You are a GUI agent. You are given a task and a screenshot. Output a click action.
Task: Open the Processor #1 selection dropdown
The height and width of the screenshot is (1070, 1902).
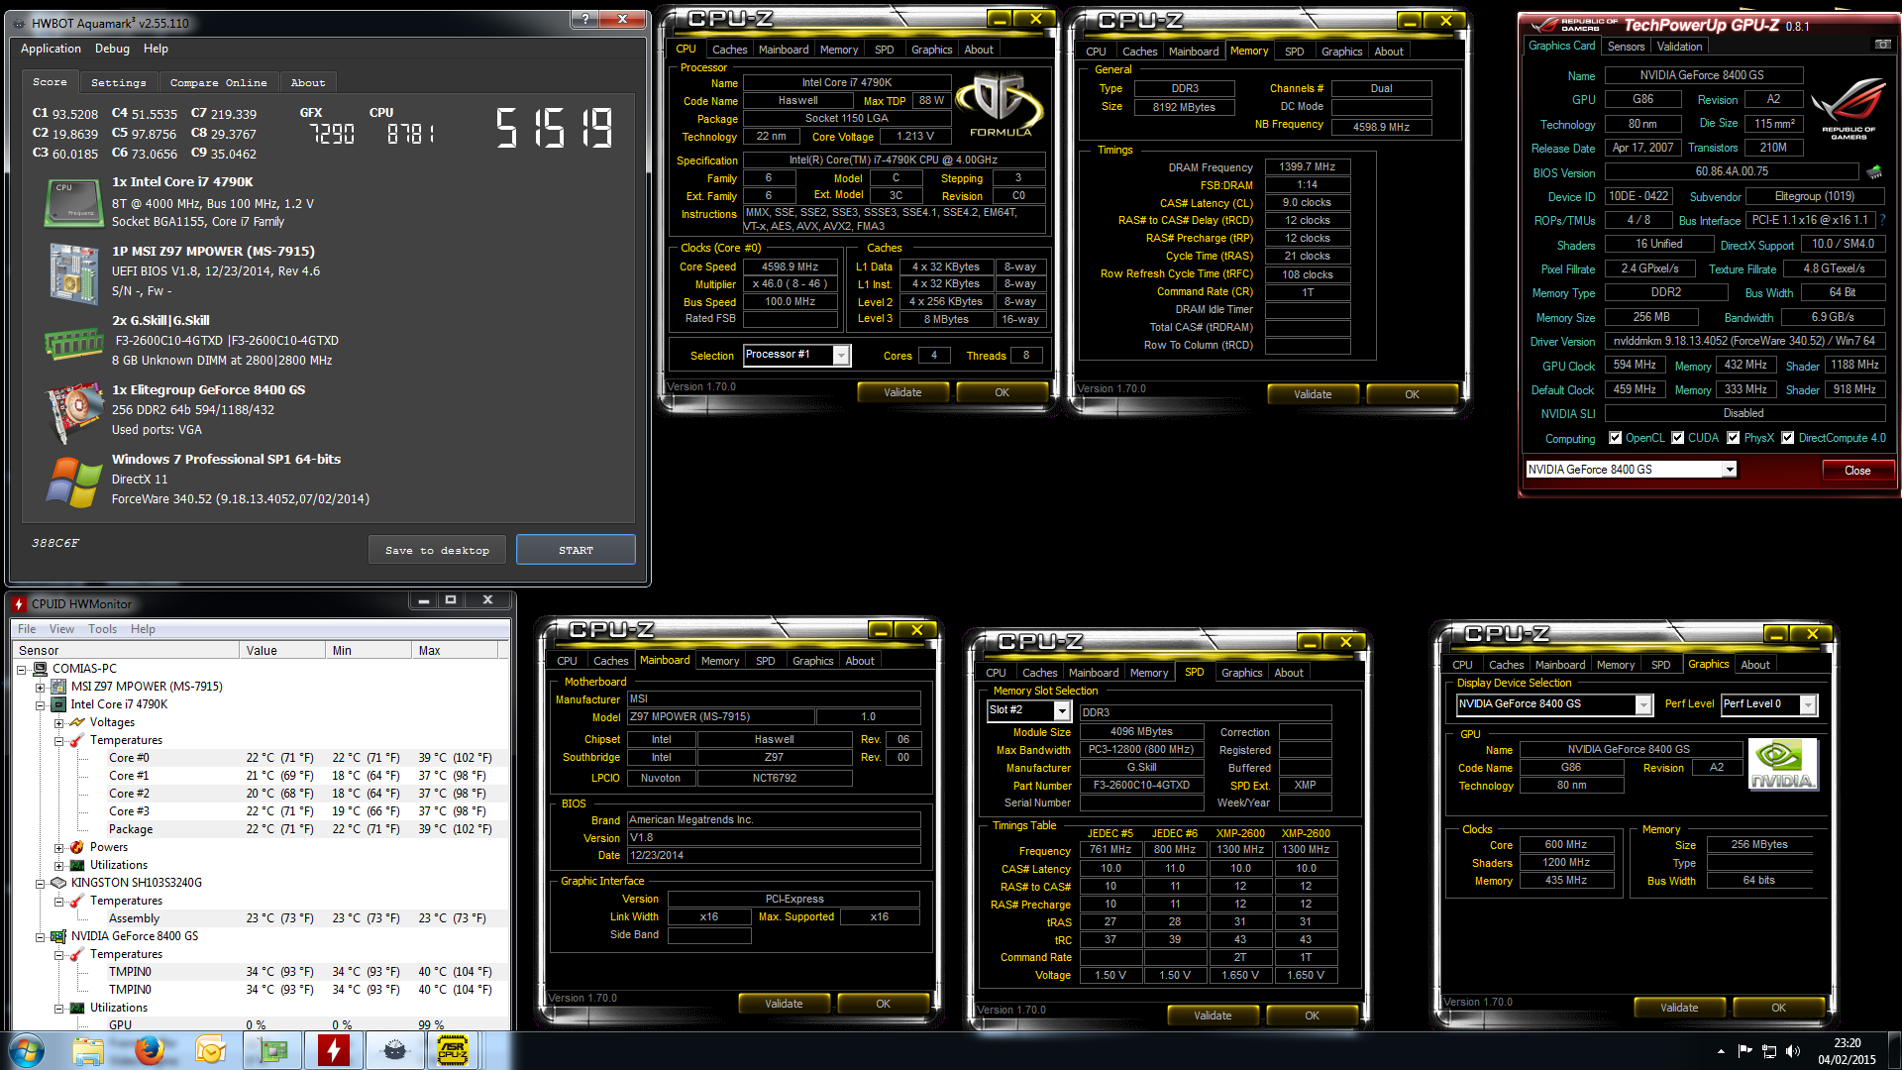point(841,355)
